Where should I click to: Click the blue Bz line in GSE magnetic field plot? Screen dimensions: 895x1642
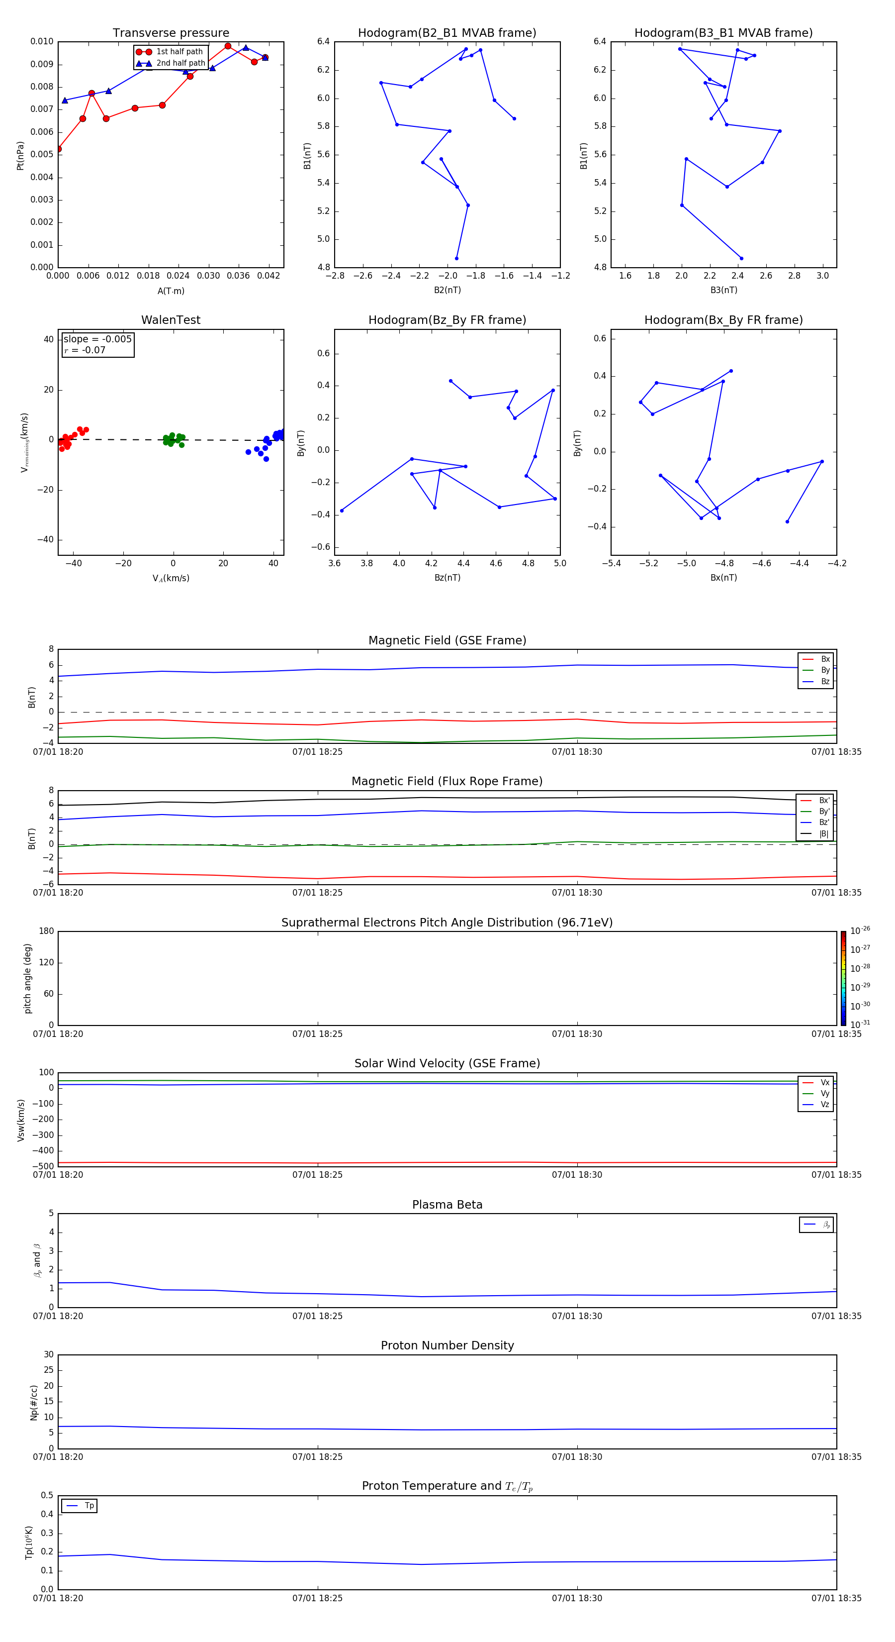coord(447,667)
